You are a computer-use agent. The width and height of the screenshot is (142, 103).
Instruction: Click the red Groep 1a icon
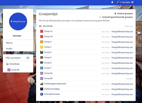[42, 31]
